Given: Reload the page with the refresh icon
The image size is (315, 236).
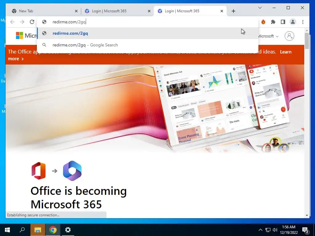Looking at the screenshot, I should click(x=32, y=22).
